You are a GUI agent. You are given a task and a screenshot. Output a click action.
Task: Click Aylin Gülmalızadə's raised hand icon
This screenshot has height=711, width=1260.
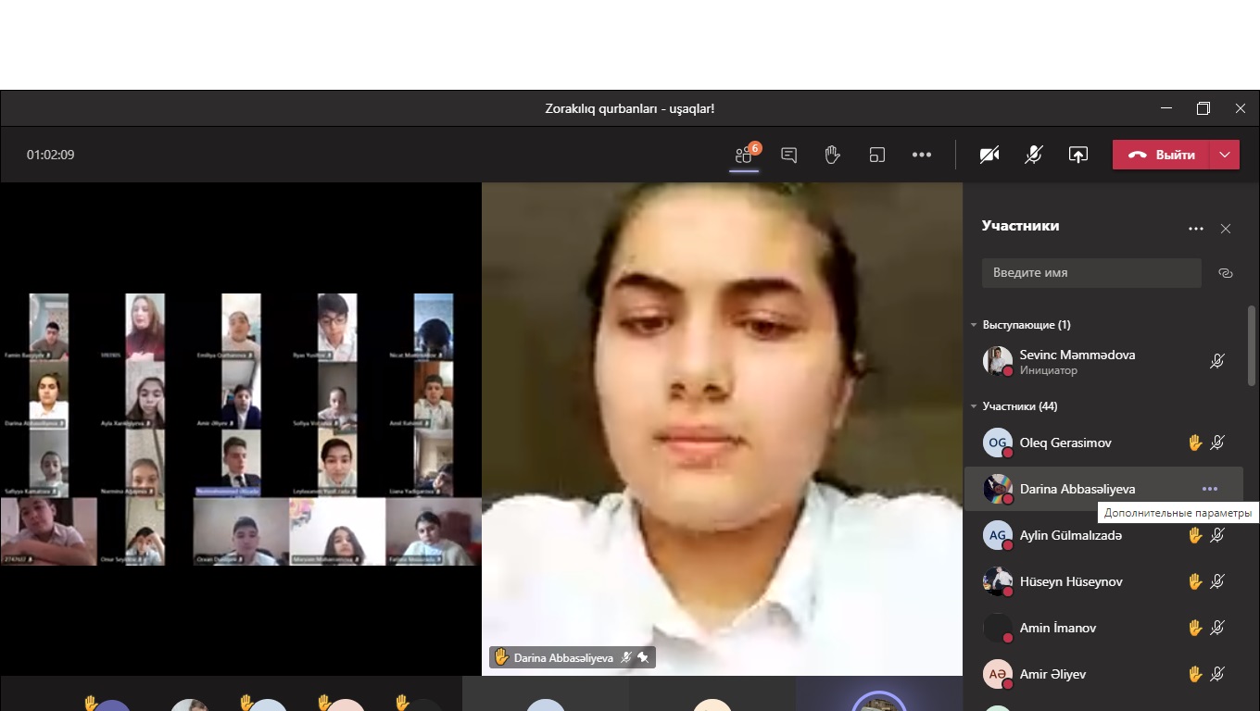[x=1195, y=535]
